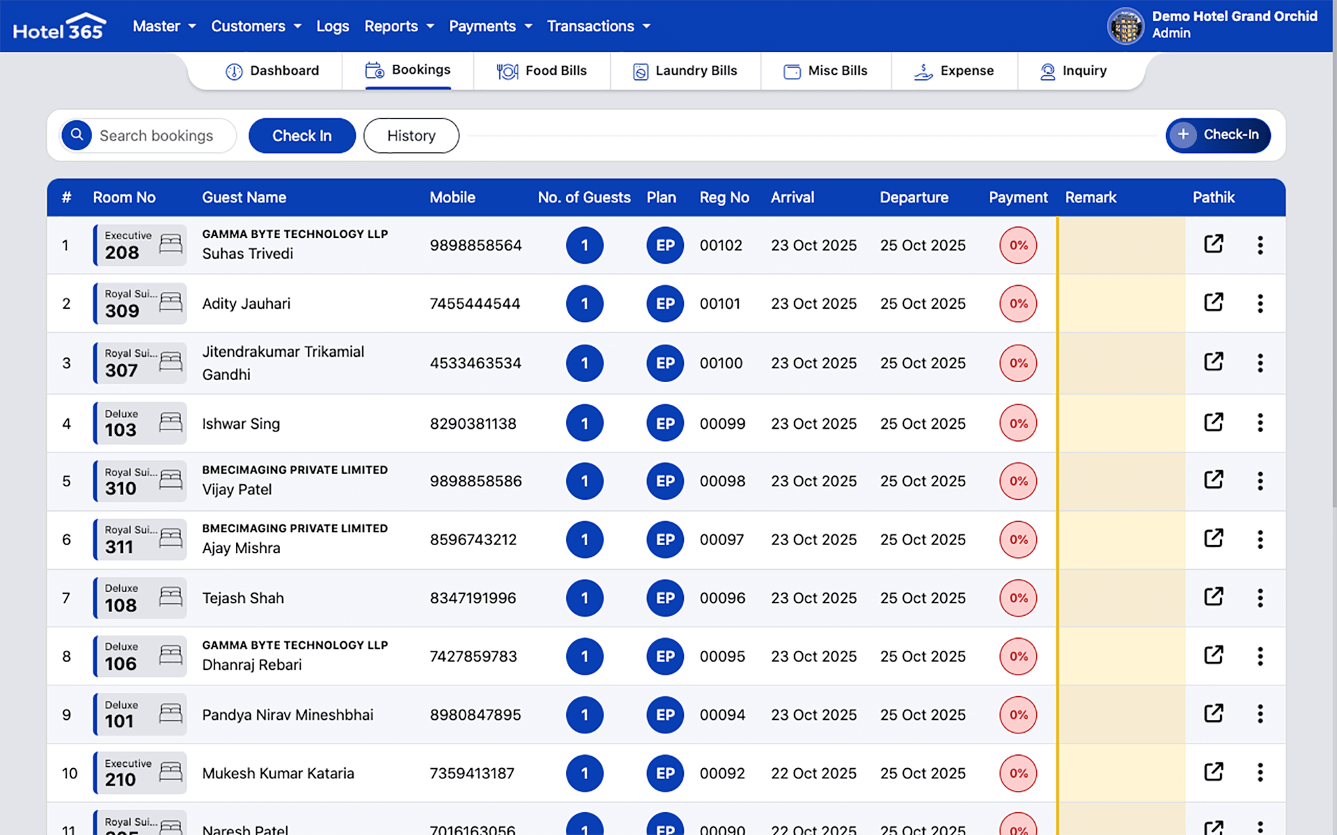Expand the Transactions dropdown menu

click(x=598, y=26)
